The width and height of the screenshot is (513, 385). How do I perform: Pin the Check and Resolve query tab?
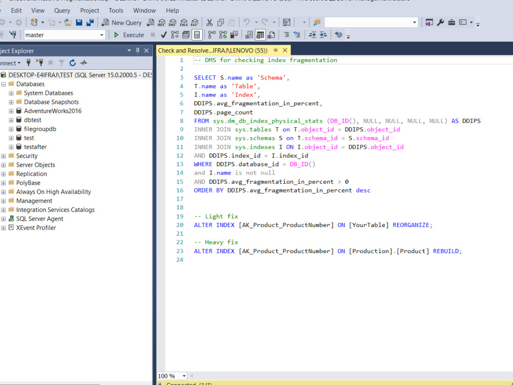coord(275,50)
